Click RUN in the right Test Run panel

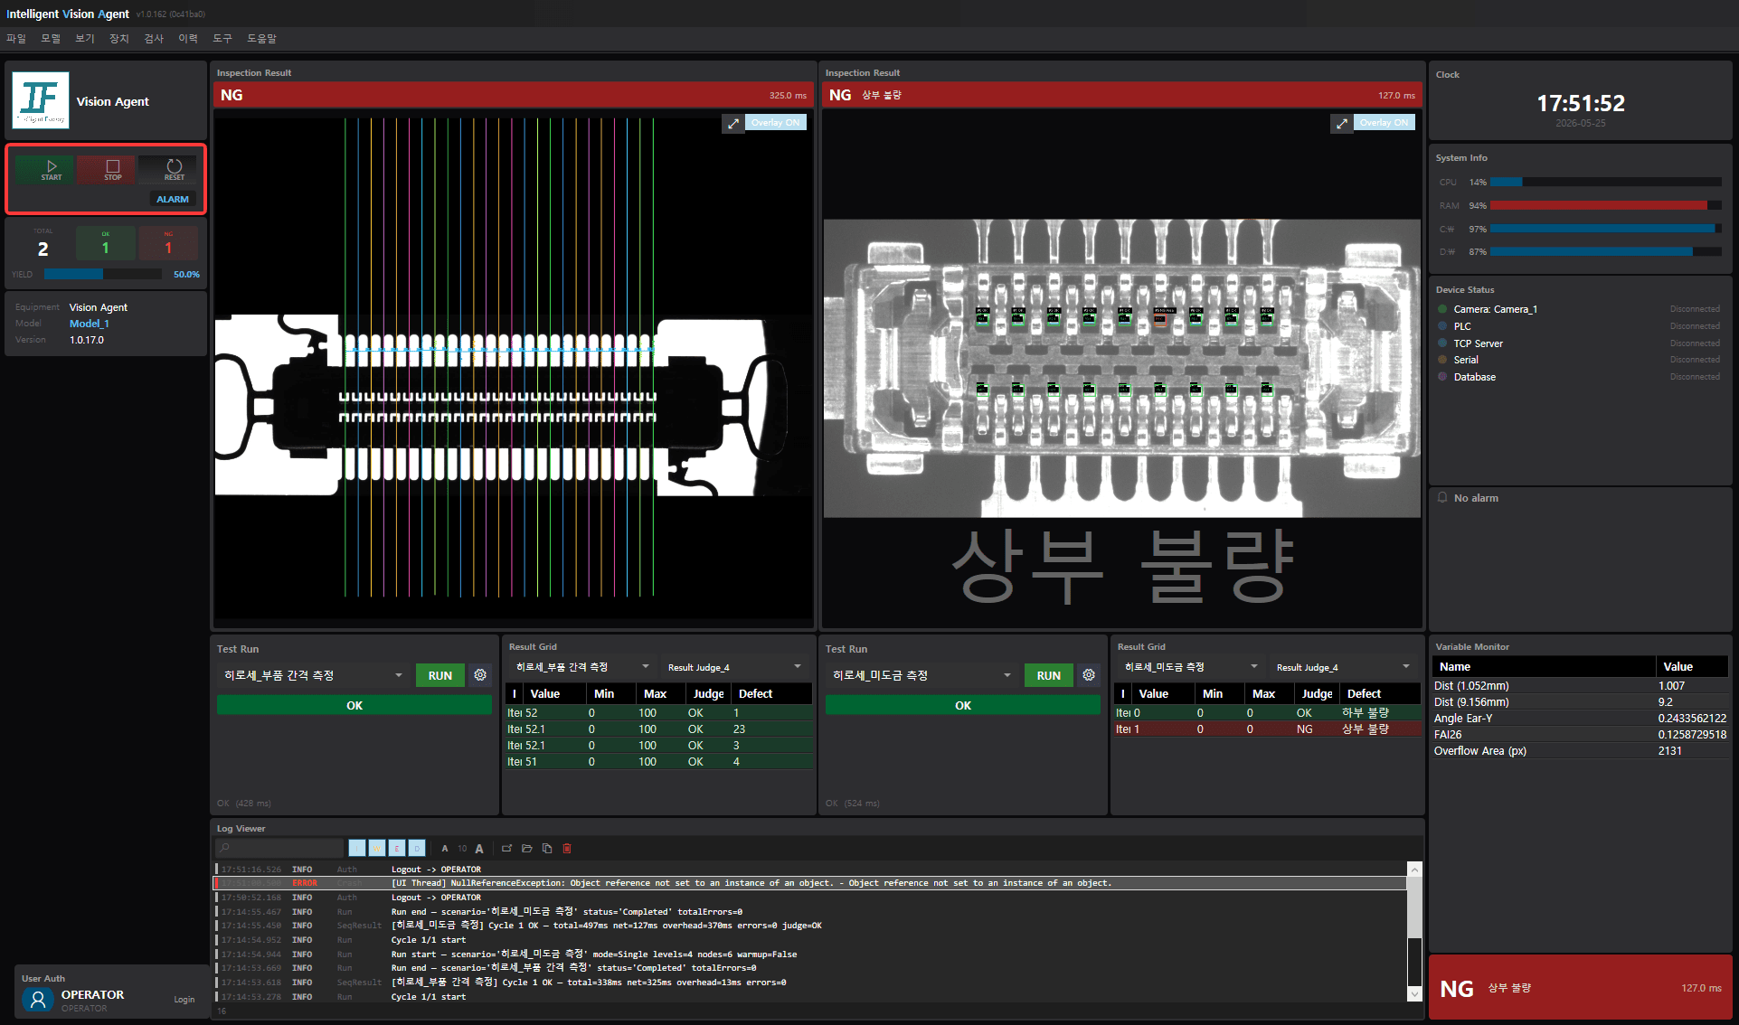pos(1049,675)
